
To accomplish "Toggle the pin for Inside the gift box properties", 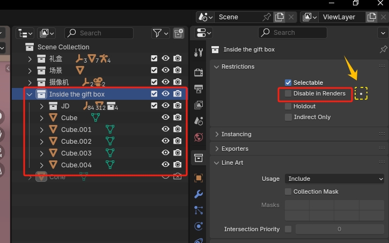I will [x=383, y=49].
